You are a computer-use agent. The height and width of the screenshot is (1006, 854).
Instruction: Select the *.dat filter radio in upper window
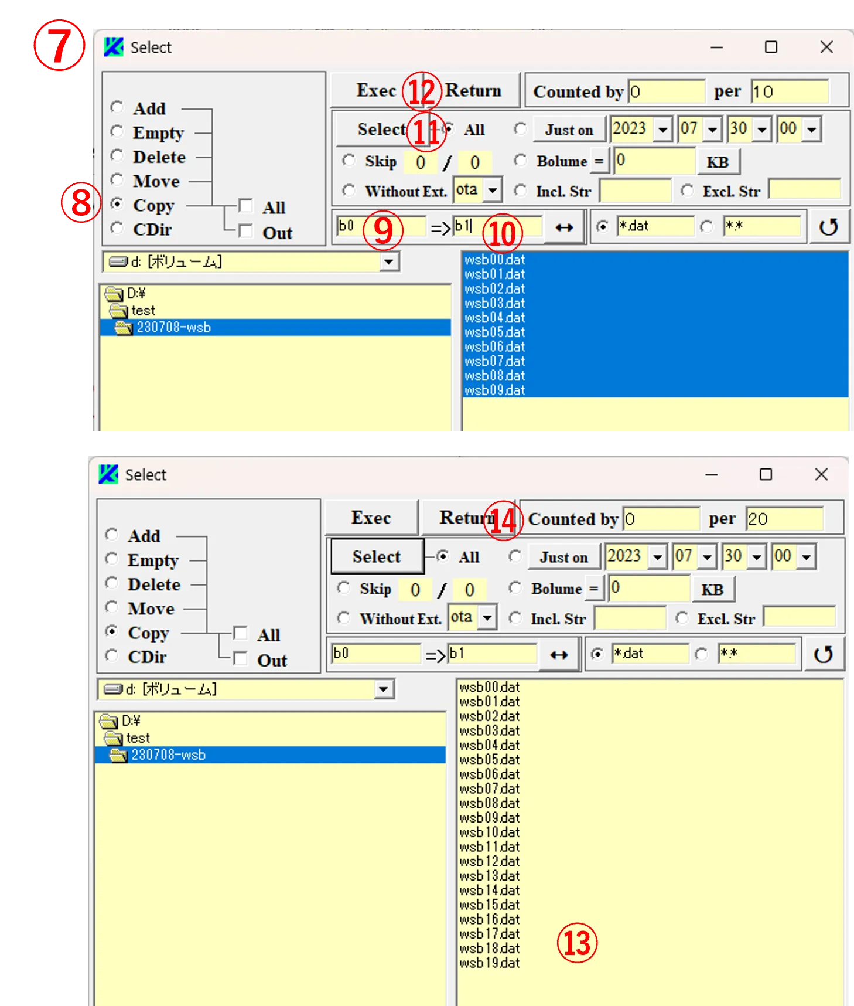602,226
